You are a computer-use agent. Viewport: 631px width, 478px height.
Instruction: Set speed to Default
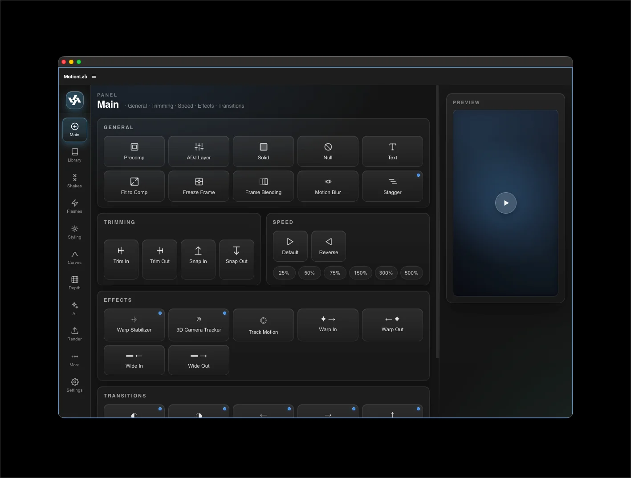point(290,246)
